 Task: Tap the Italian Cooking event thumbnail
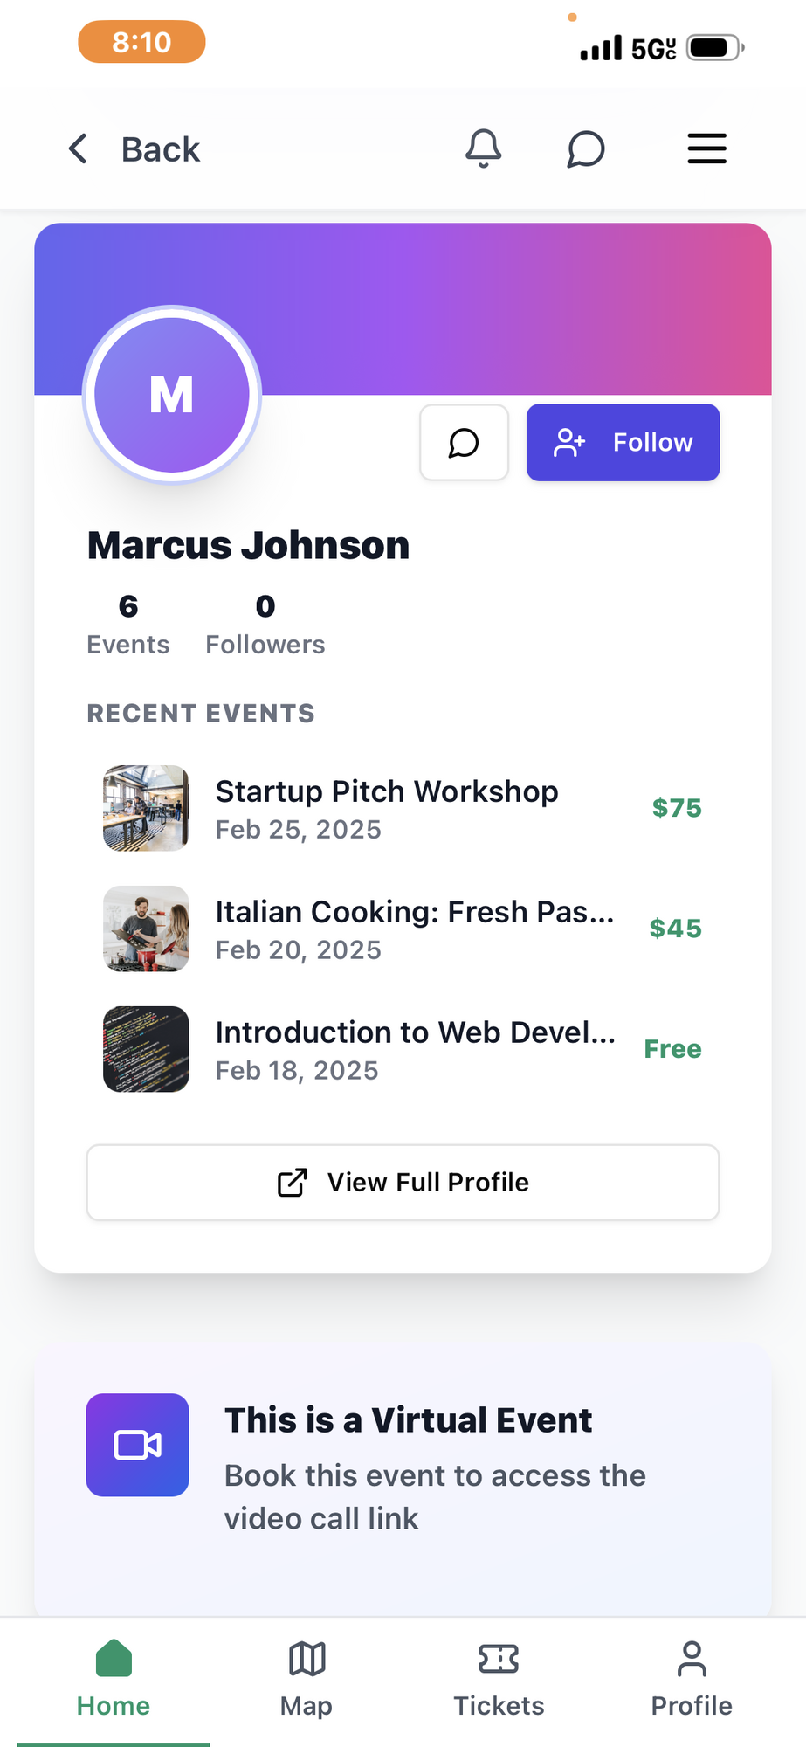[x=146, y=929]
